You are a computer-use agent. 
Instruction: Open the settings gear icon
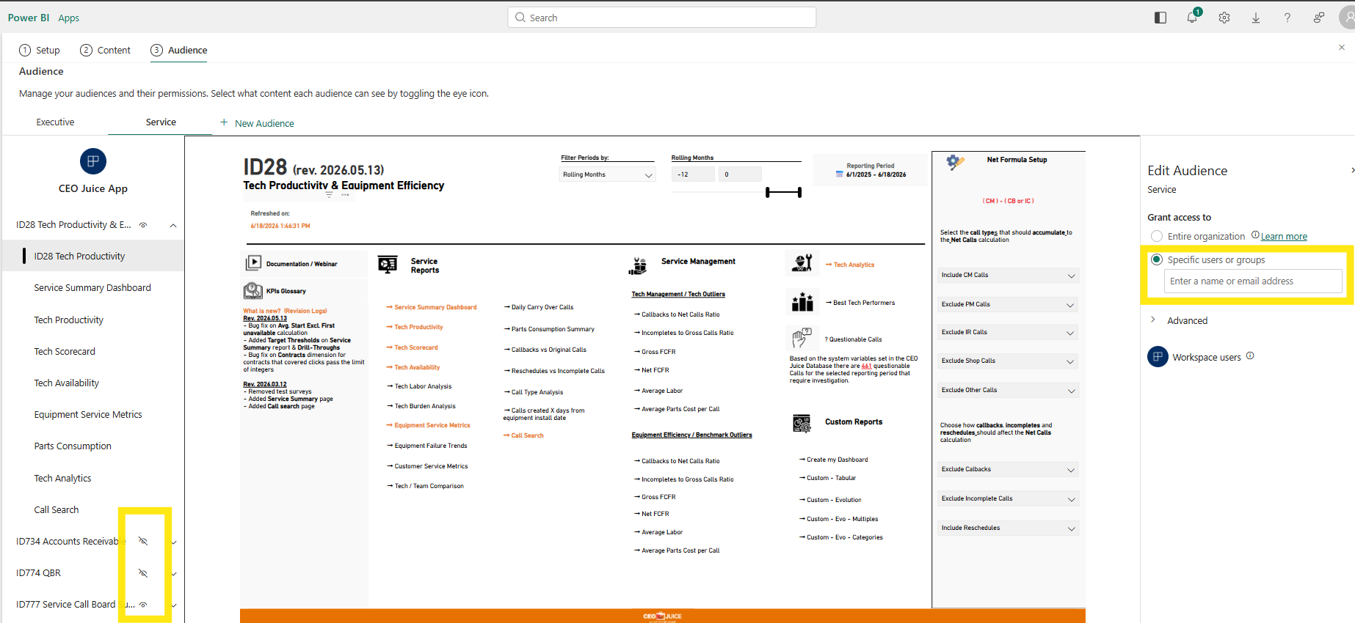pos(1224,18)
